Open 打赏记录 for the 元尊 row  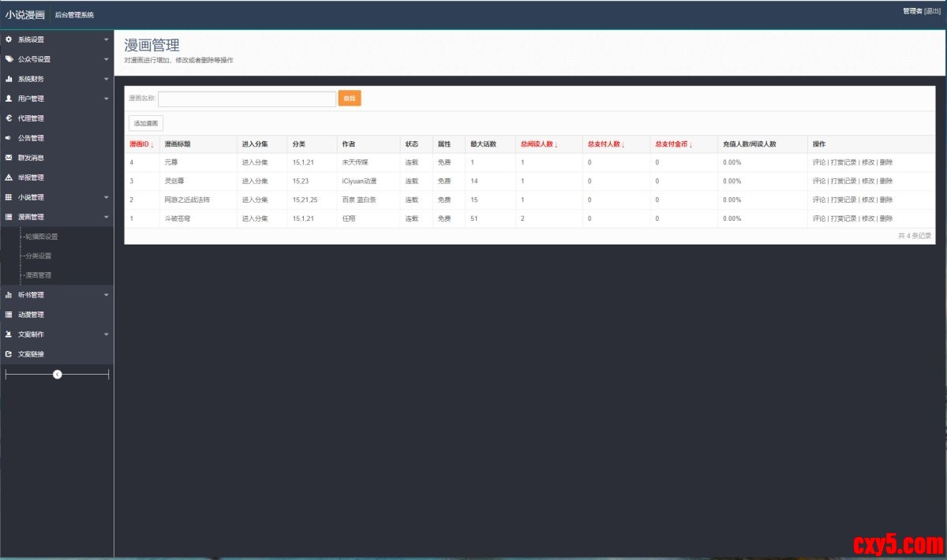tap(844, 162)
